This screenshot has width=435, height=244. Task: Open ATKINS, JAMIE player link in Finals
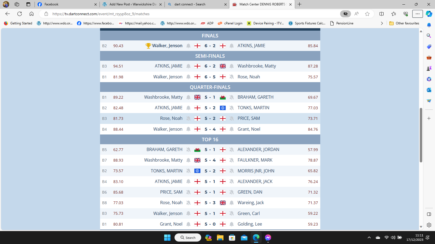tap(251, 46)
